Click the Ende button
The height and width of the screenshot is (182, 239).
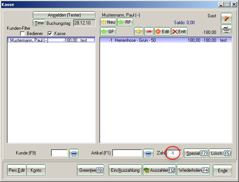[x=222, y=171]
